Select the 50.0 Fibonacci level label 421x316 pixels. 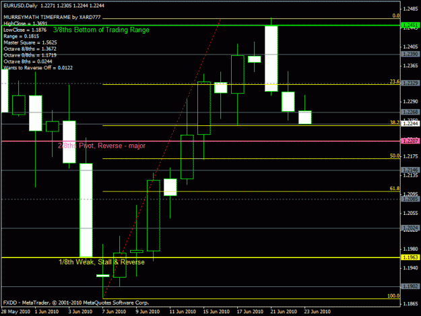pyautogui.click(x=395, y=156)
